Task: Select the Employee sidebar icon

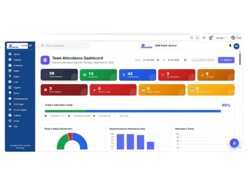Action: 10,65
